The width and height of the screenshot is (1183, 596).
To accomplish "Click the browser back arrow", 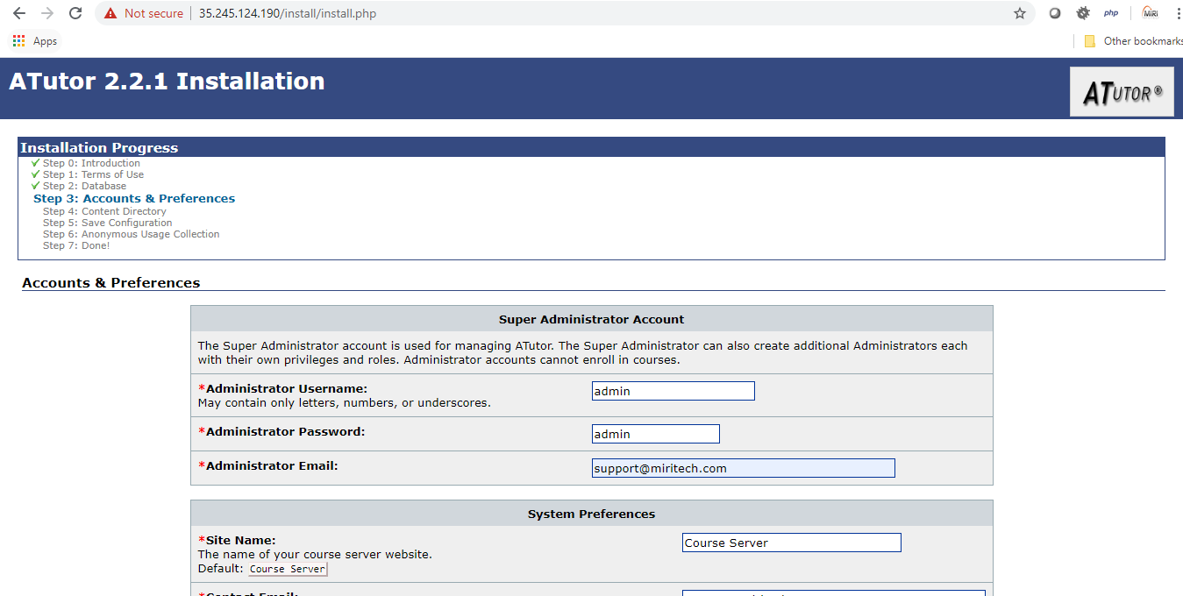I will pos(19,13).
